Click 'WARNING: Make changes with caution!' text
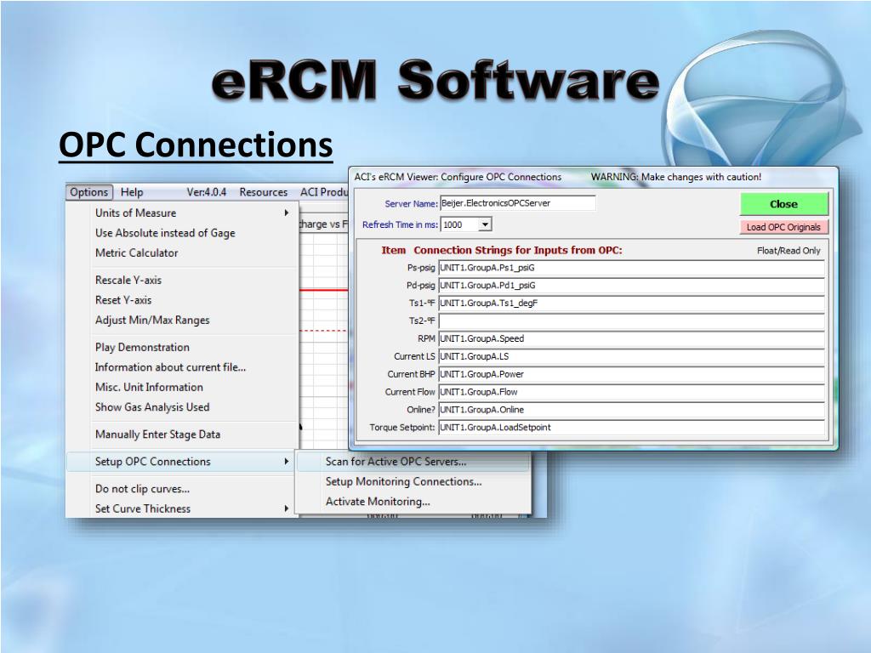The width and height of the screenshot is (871, 653). pyautogui.click(x=676, y=177)
